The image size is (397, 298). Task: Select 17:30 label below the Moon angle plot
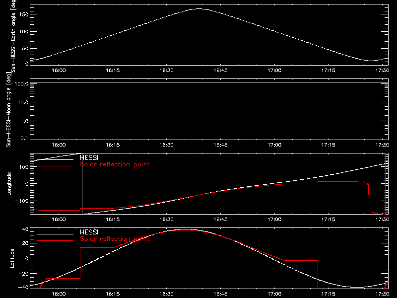coord(382,145)
